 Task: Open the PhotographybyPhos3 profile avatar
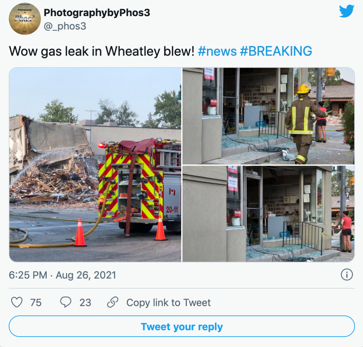(x=25, y=19)
